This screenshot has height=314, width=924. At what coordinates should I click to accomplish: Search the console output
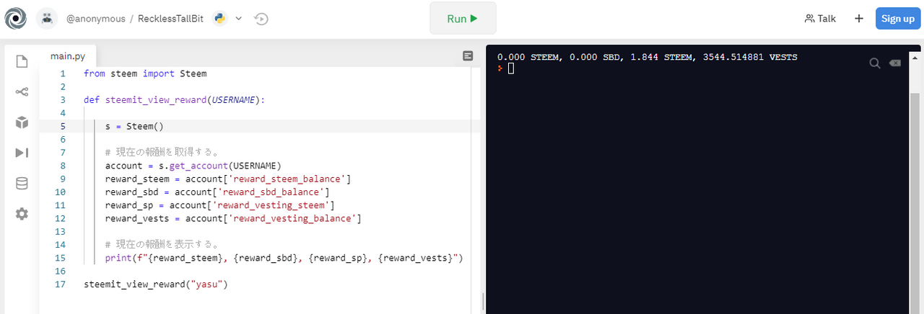pos(875,63)
